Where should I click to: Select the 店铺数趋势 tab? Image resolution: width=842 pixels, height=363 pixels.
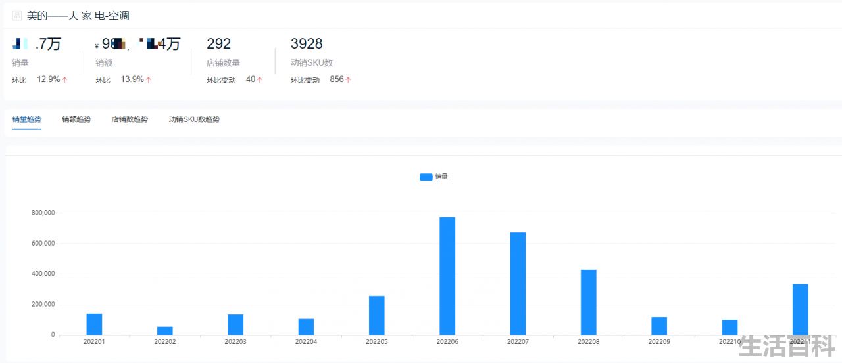click(x=130, y=119)
